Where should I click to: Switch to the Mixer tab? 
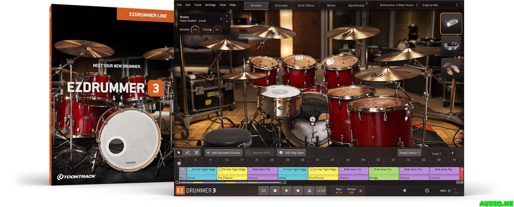coord(331,5)
